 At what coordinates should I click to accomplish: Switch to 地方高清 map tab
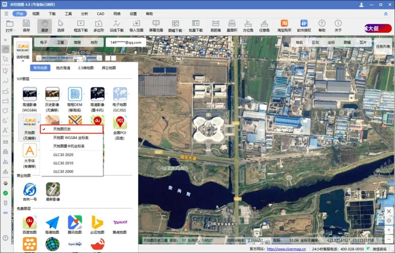[x=63, y=68]
